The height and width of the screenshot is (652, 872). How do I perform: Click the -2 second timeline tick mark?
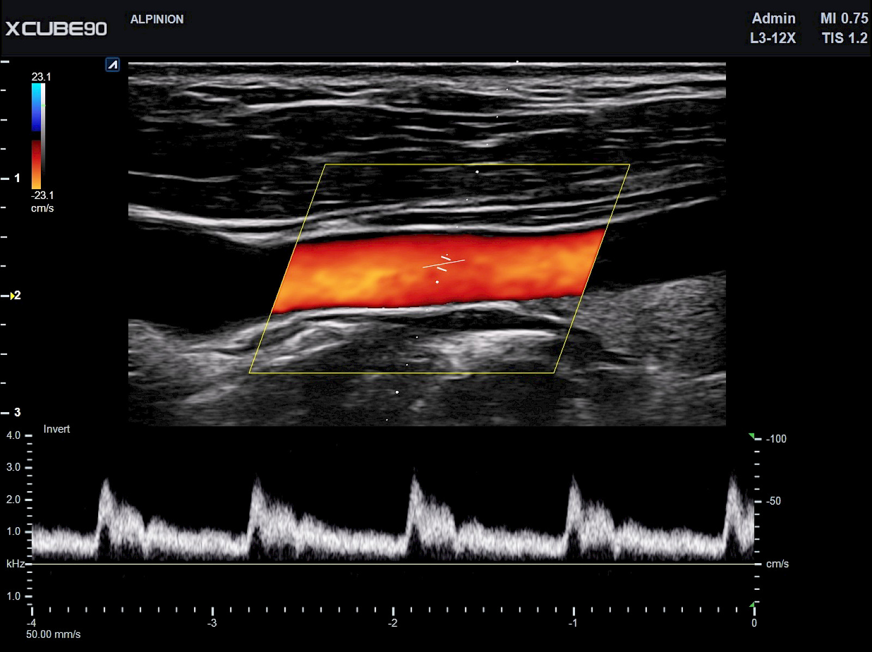click(x=393, y=611)
